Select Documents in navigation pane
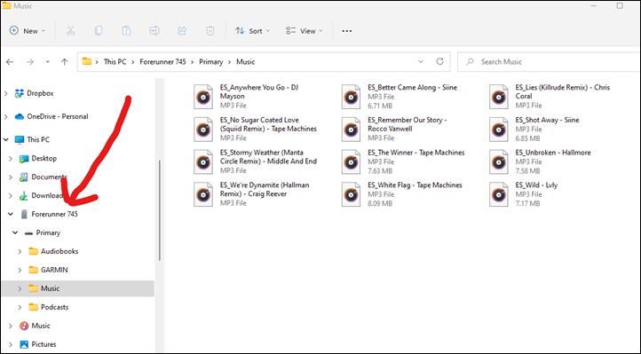 click(x=49, y=177)
